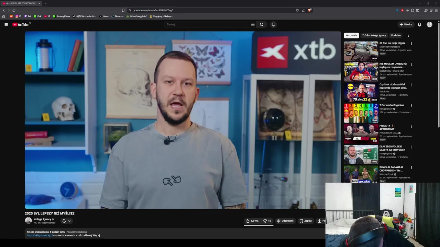Viewport: 440px width, 247px height.
Task: Open the VPN shield icon in toolbar
Action: (431, 10)
